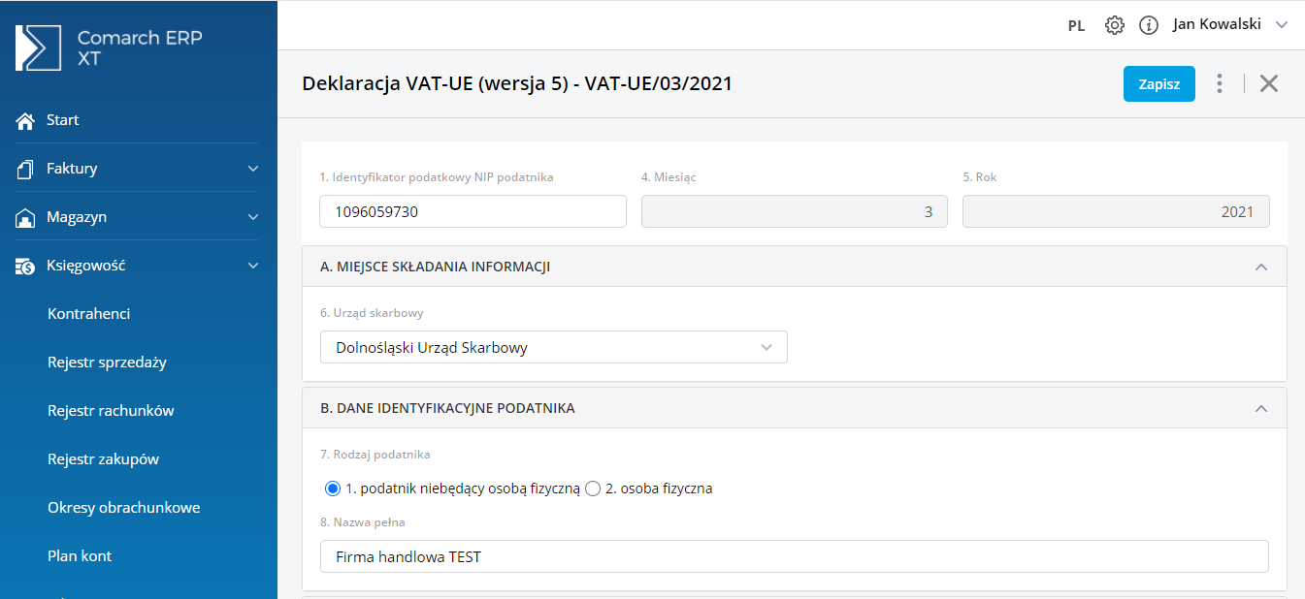Click the Faktury document icon
This screenshot has height=599, width=1305.
point(26,169)
